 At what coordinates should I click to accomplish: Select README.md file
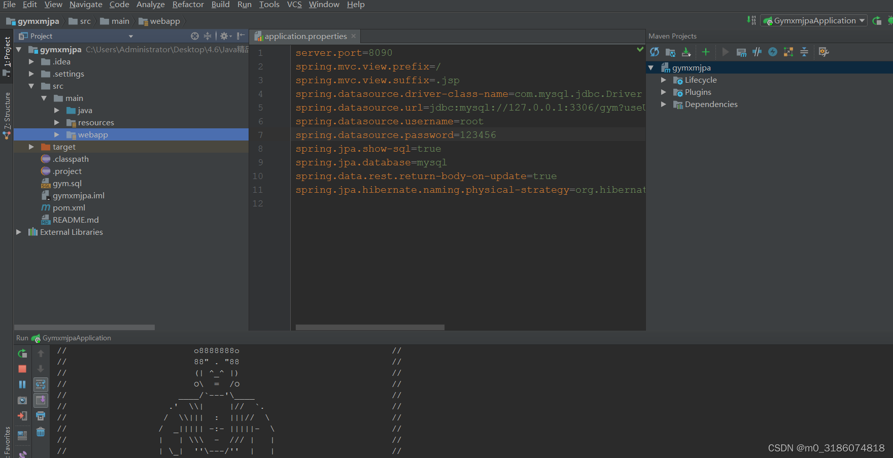76,220
